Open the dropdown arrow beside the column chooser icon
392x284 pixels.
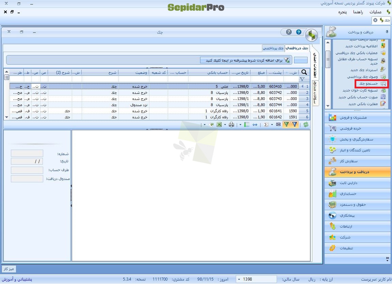(240, 124)
